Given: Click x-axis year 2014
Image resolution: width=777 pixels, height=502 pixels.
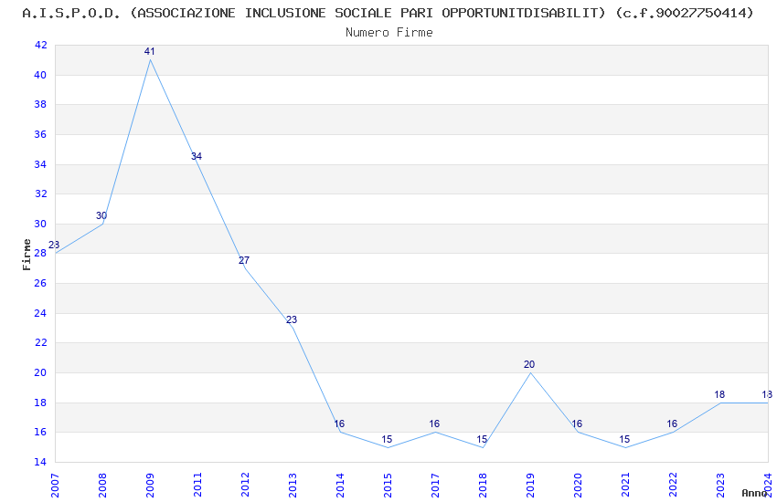Looking at the screenshot, I should [x=340, y=486].
